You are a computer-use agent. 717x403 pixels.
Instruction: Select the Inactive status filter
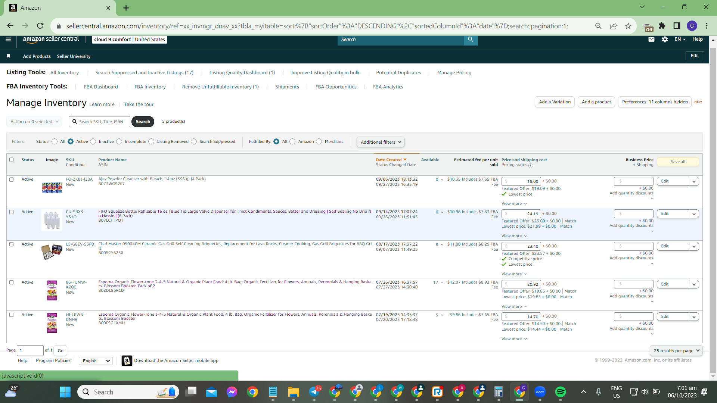(x=93, y=141)
